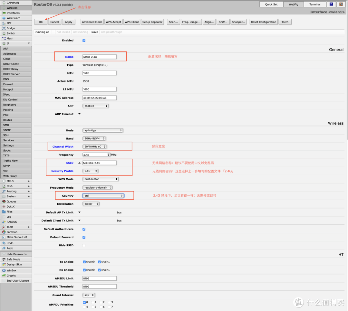Click the Files folder icon

click(4, 212)
